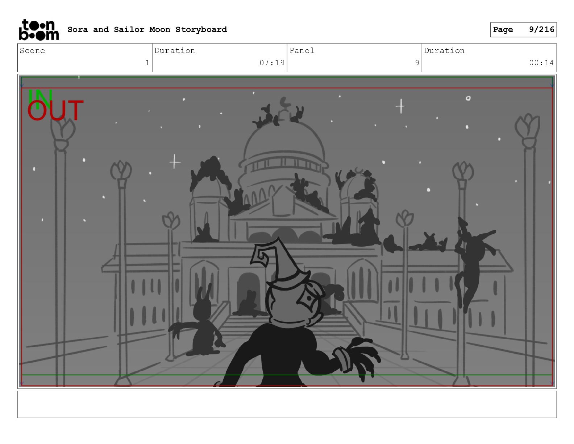Click the 'Panel' header label

tap(302, 51)
